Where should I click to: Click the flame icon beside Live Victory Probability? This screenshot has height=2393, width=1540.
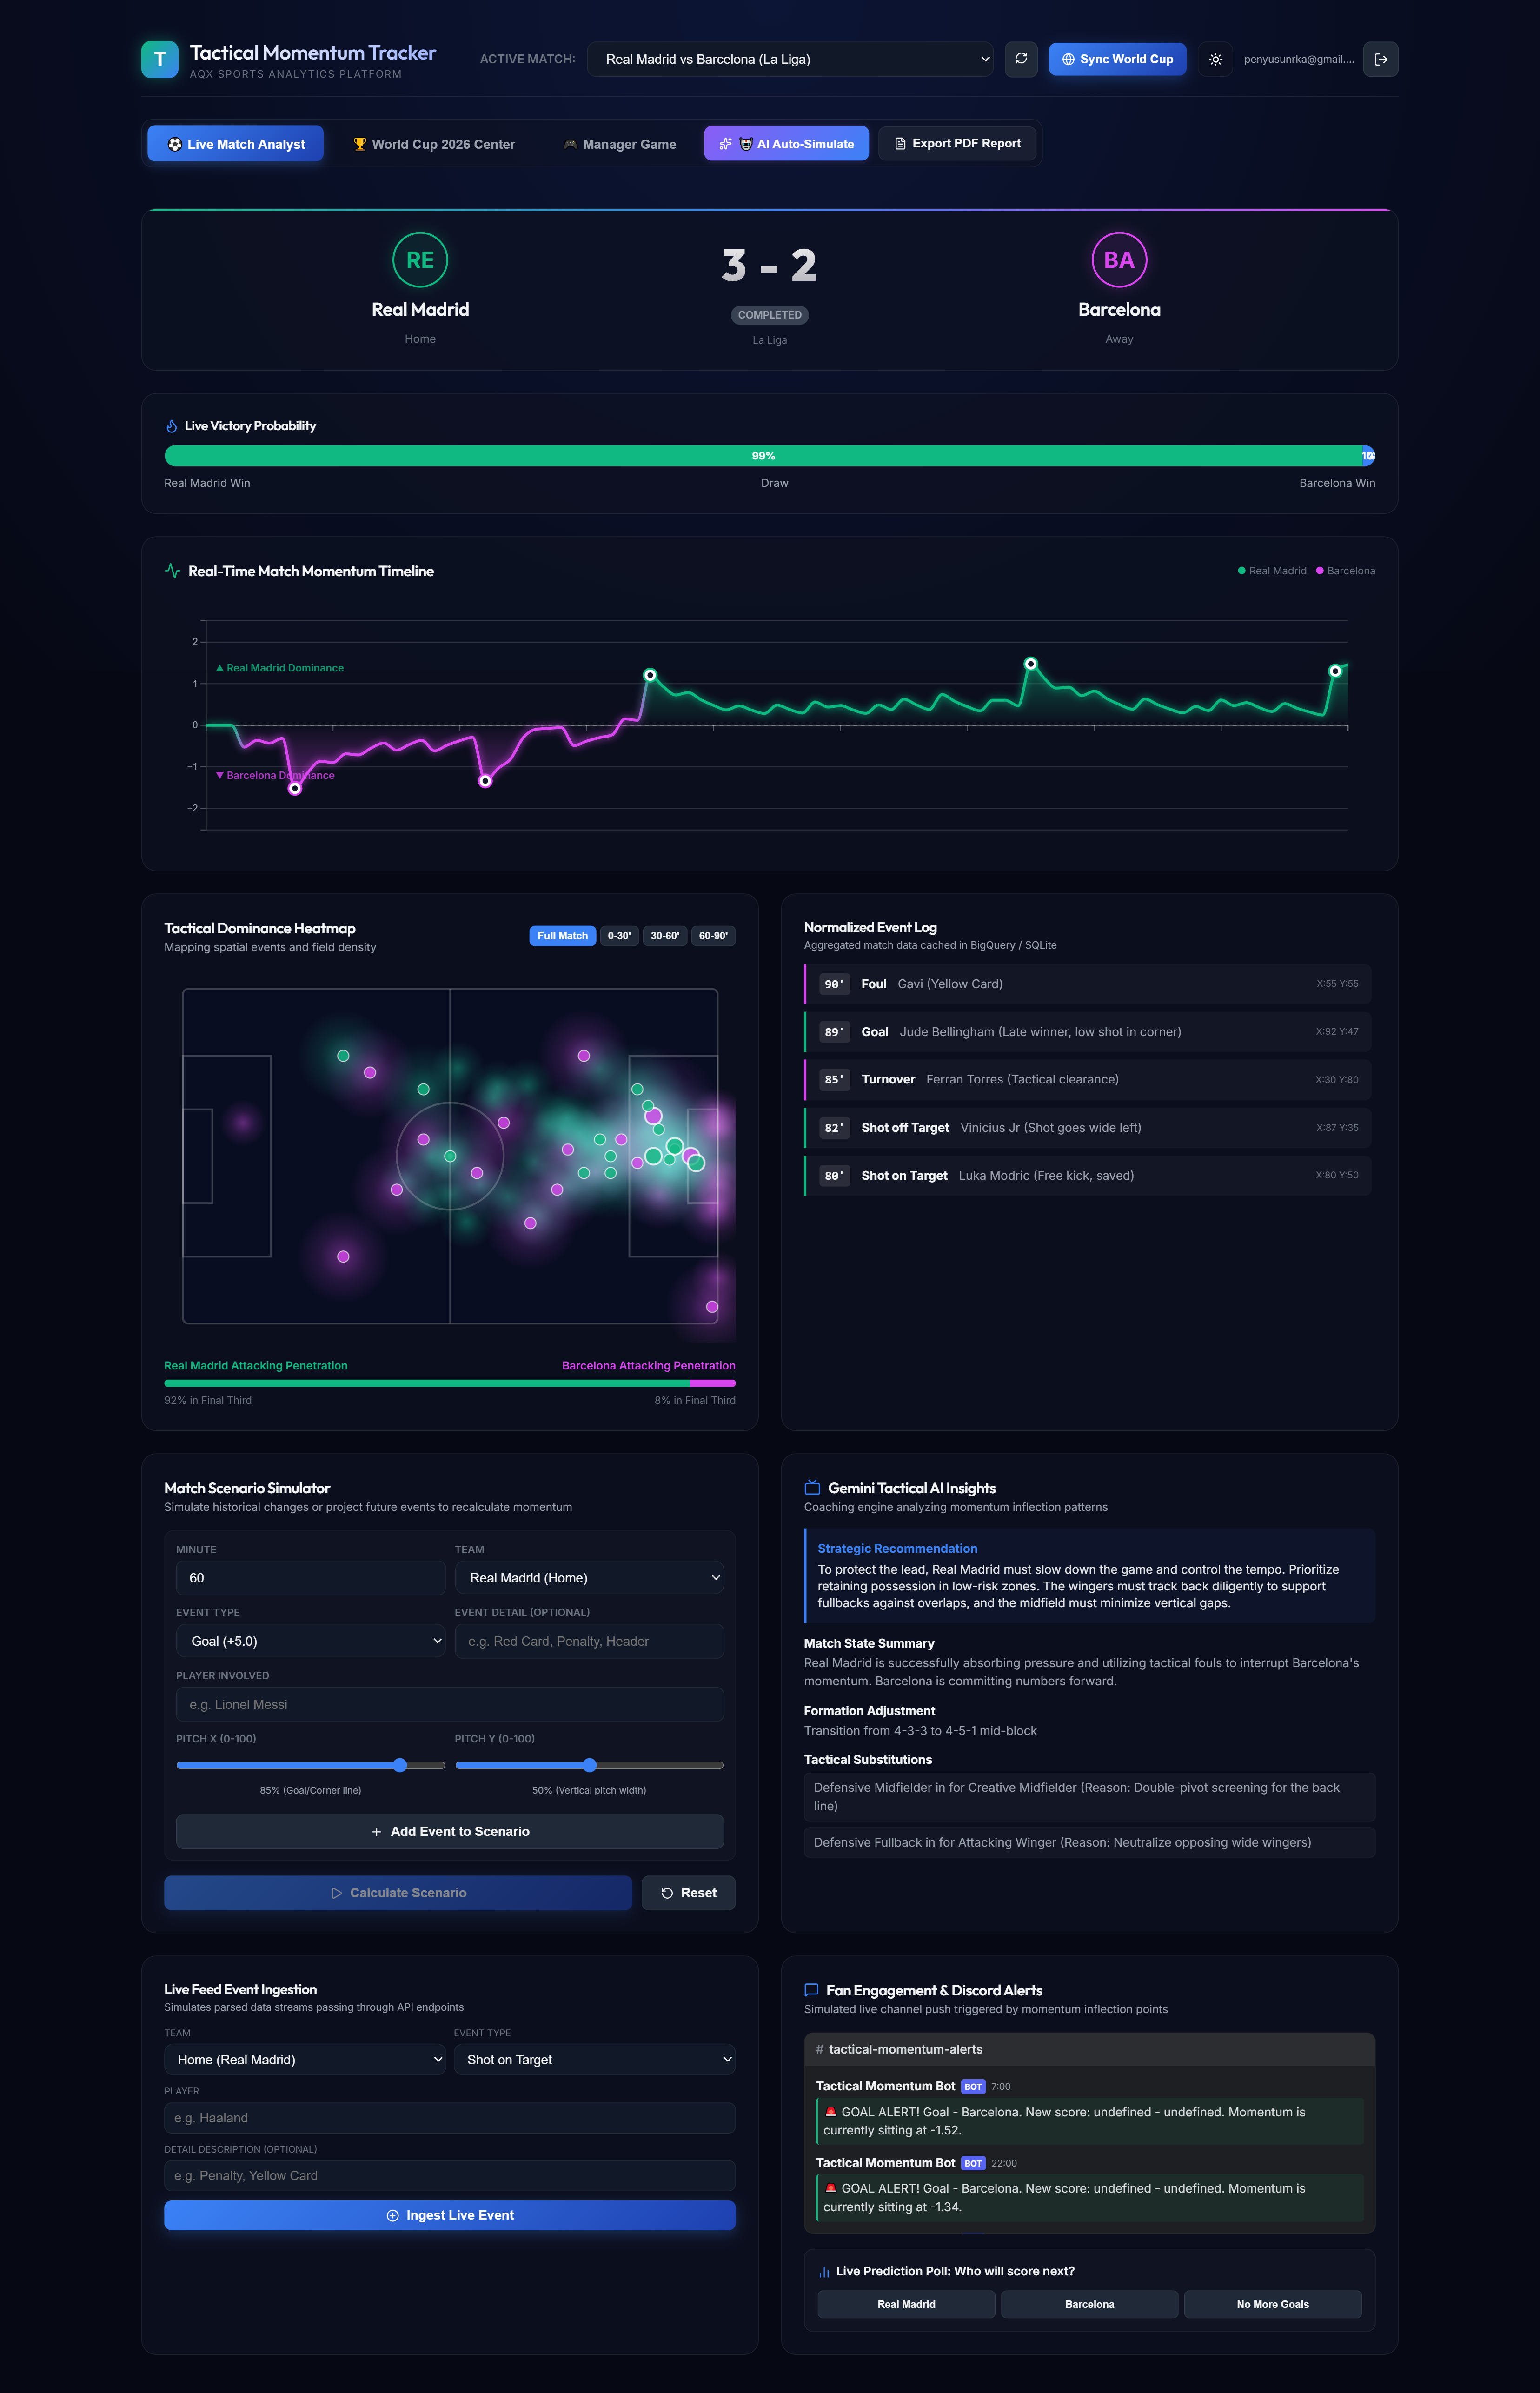pos(172,426)
